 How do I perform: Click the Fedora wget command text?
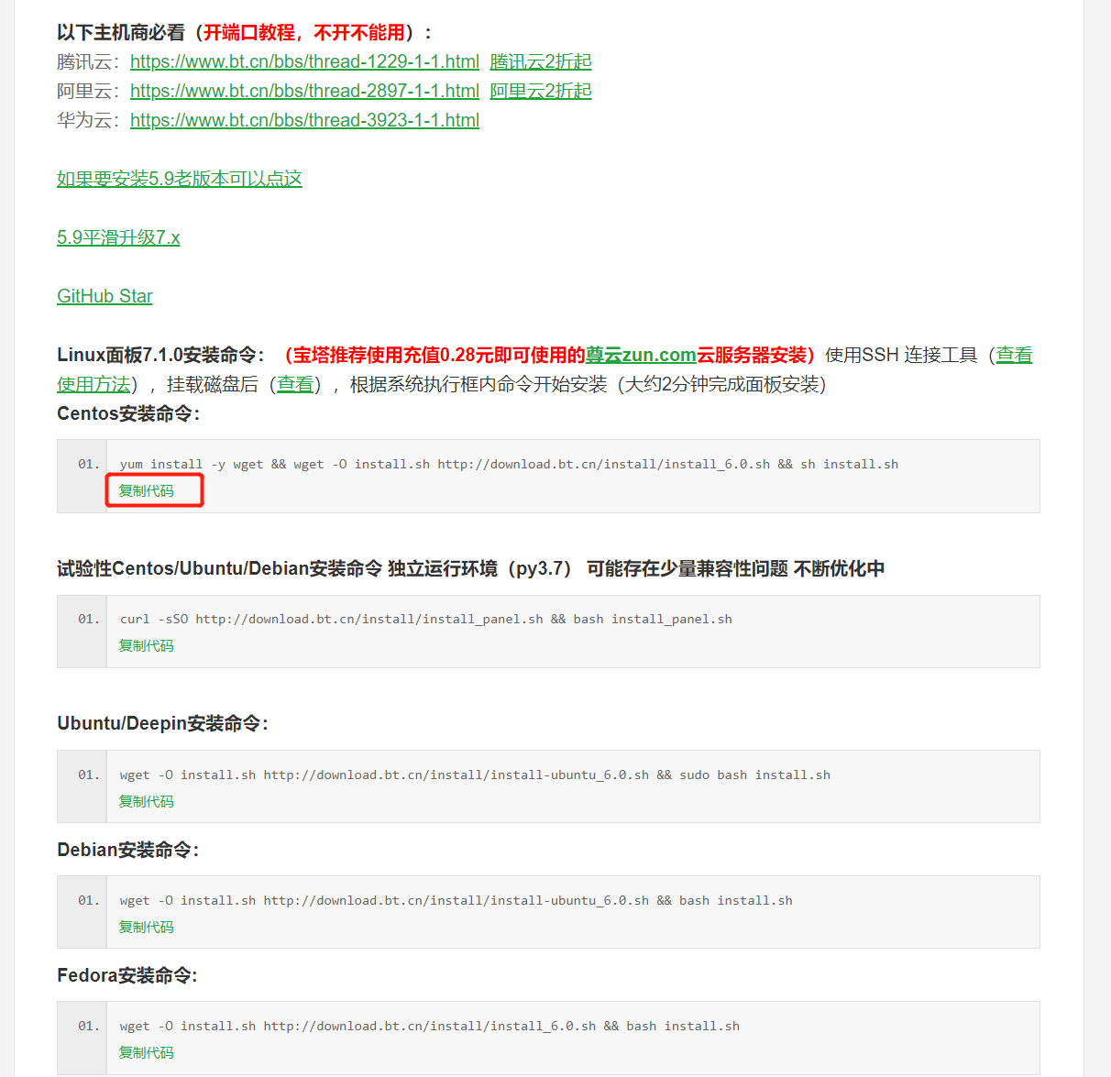[429, 1027]
